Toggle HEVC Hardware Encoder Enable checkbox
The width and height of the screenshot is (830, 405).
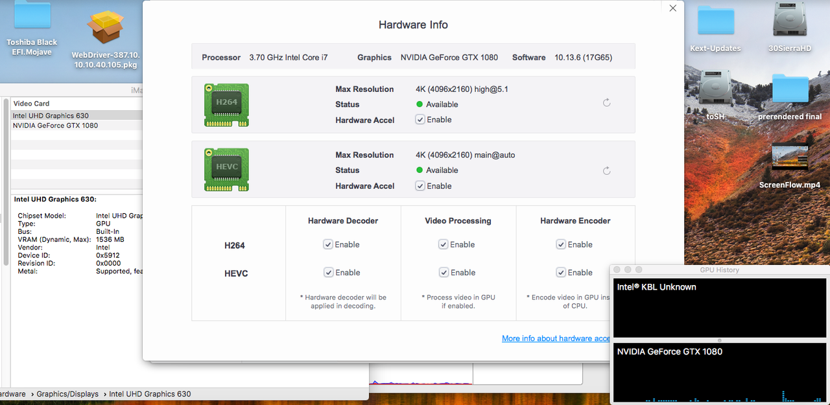(x=561, y=272)
